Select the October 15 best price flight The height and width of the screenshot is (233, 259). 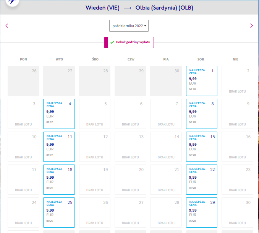(x=202, y=147)
